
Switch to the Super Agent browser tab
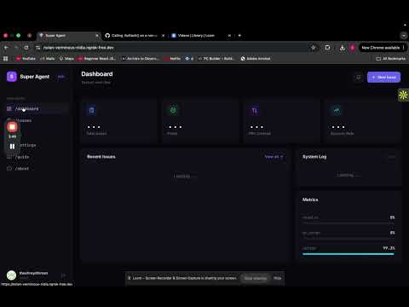click(68, 36)
